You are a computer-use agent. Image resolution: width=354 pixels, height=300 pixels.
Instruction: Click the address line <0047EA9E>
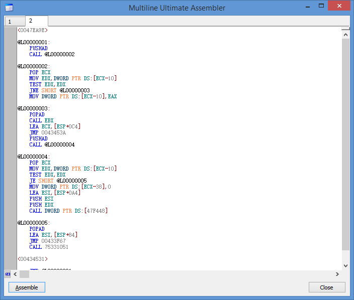33,30
